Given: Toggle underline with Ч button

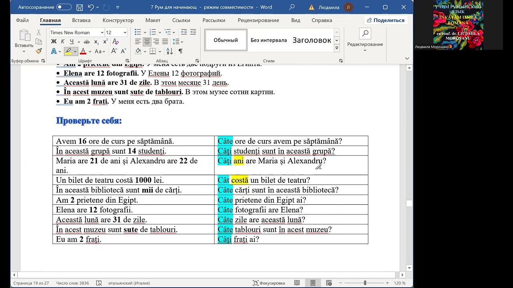Looking at the screenshot, I should click(x=71, y=42).
